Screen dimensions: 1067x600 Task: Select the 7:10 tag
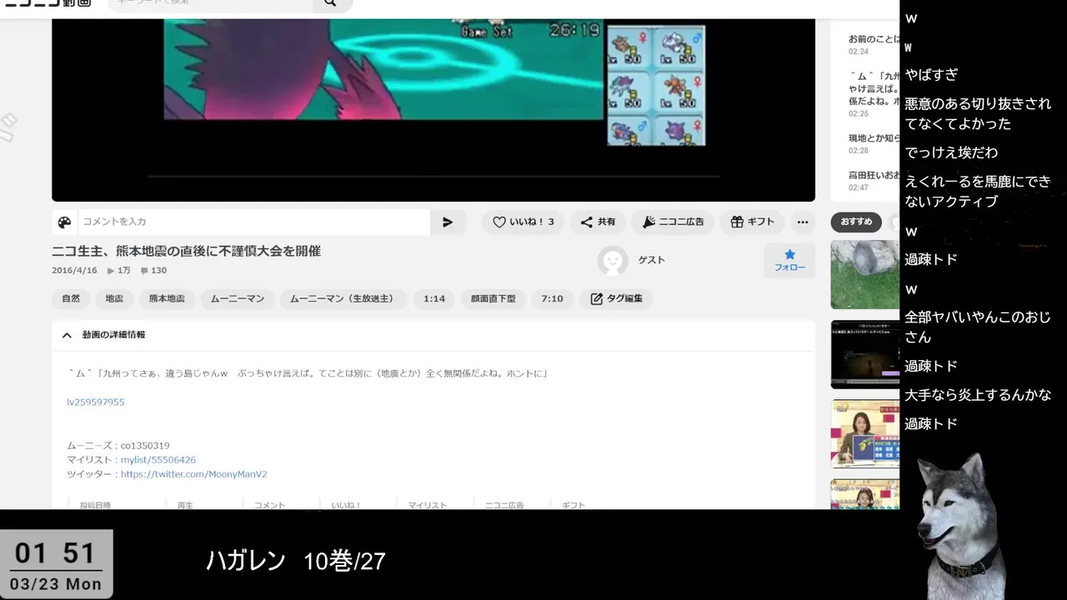pos(552,298)
